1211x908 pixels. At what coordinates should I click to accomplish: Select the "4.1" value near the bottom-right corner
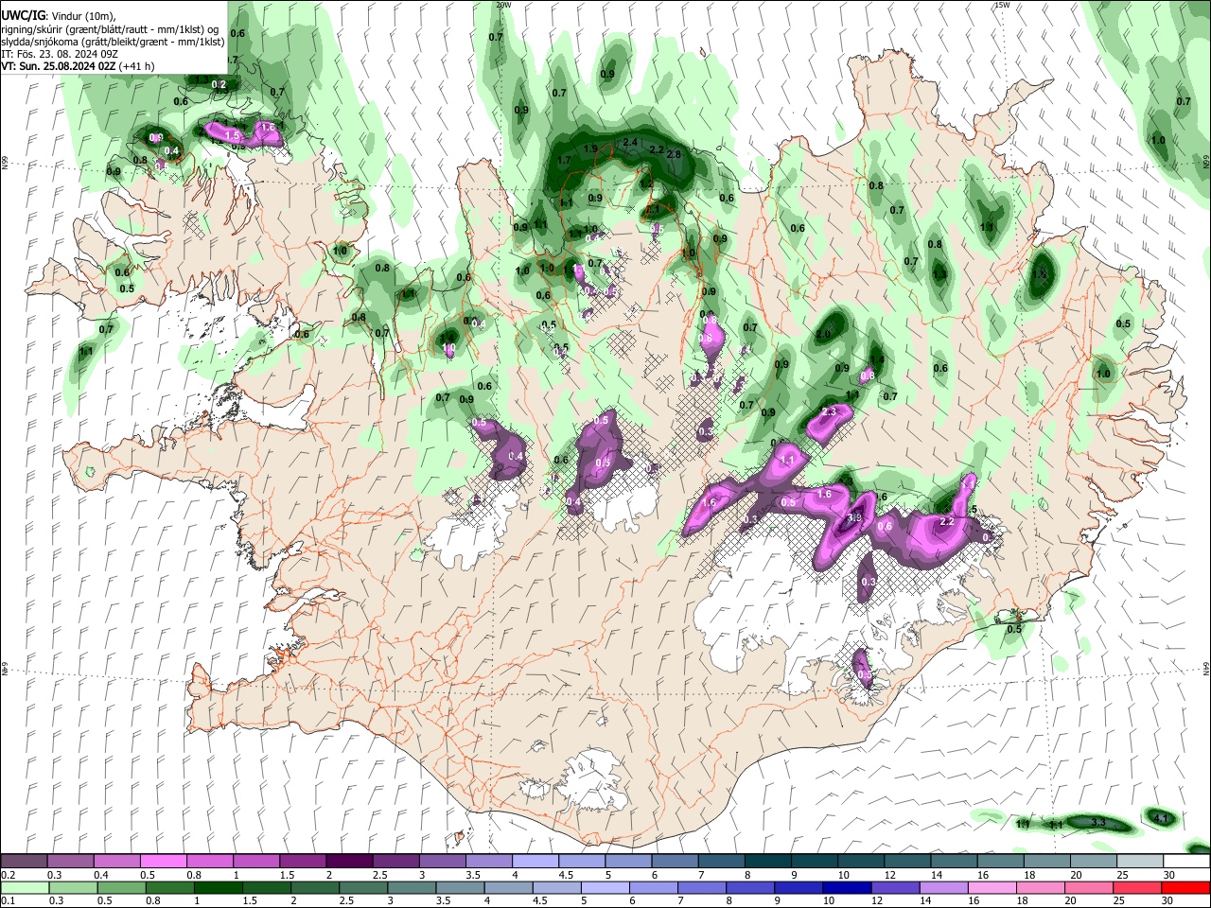pos(1163,817)
